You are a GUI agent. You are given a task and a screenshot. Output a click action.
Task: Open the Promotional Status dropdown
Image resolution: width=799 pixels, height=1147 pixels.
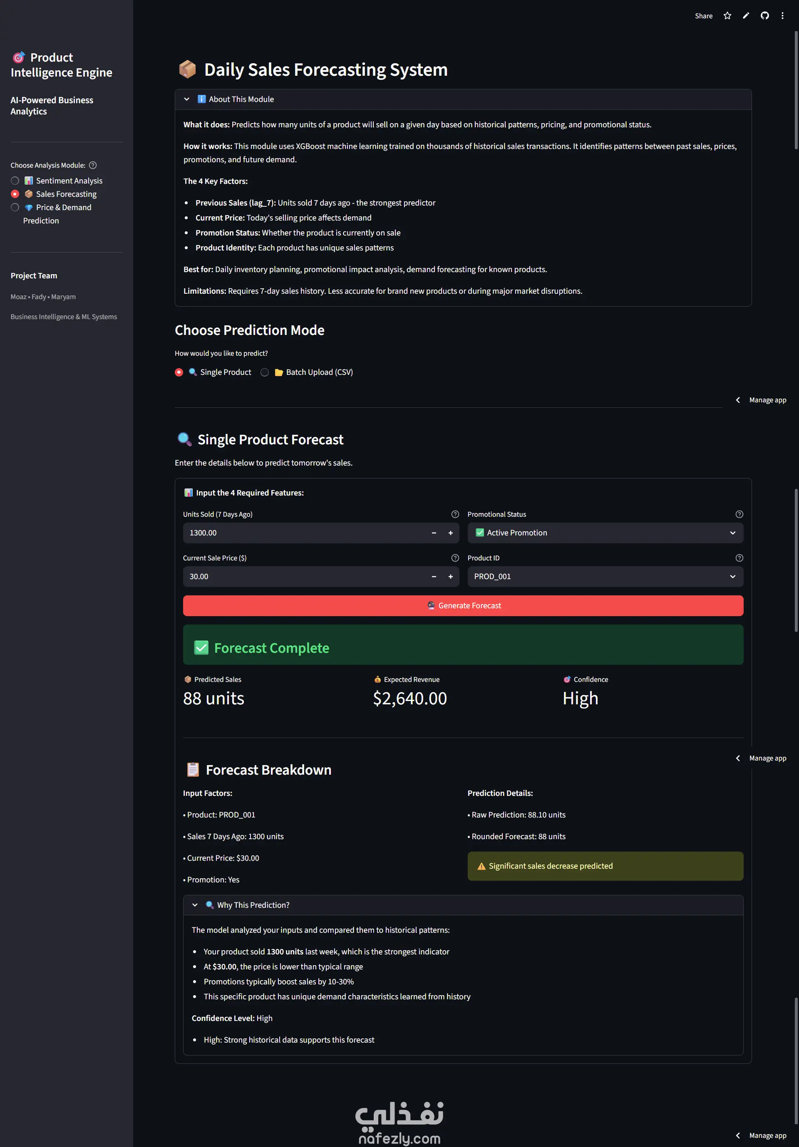(605, 533)
